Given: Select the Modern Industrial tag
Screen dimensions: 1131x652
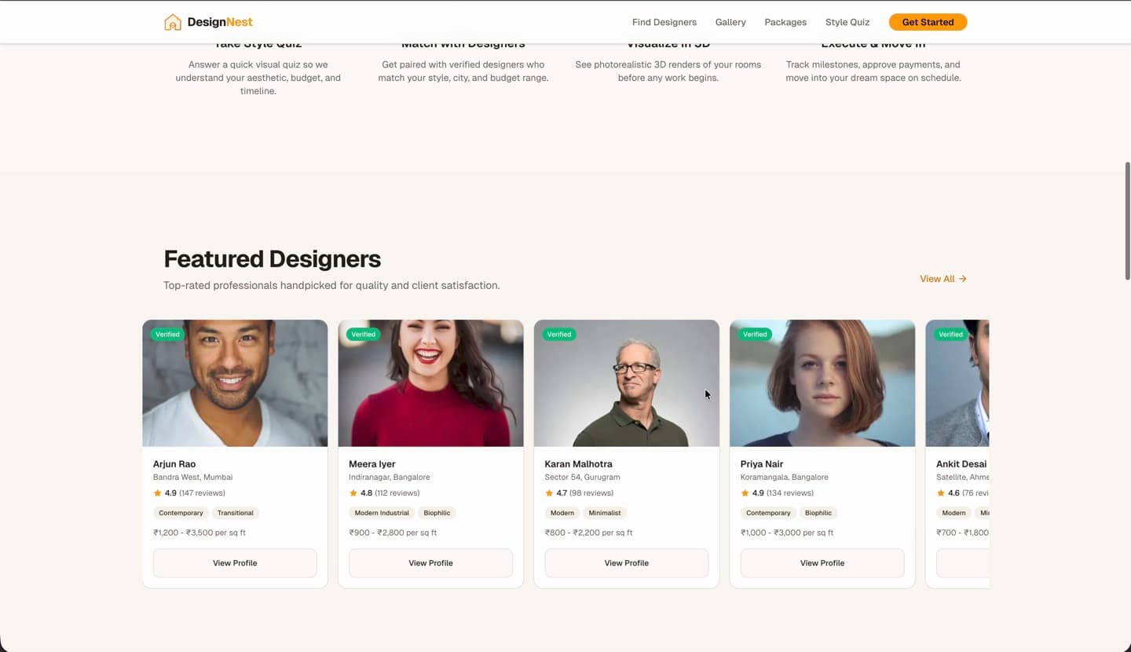Looking at the screenshot, I should click(382, 513).
